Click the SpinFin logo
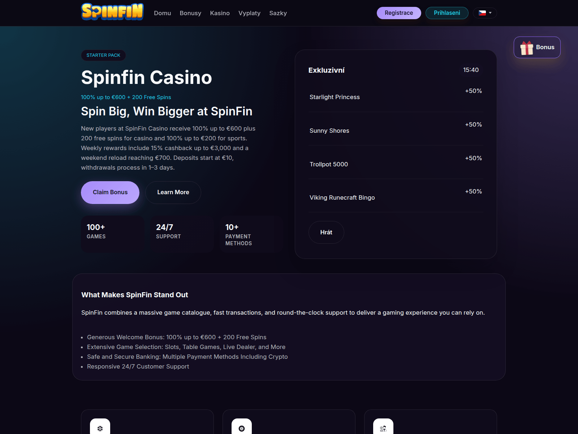Screen dimensions: 578x434 (x=112, y=12)
